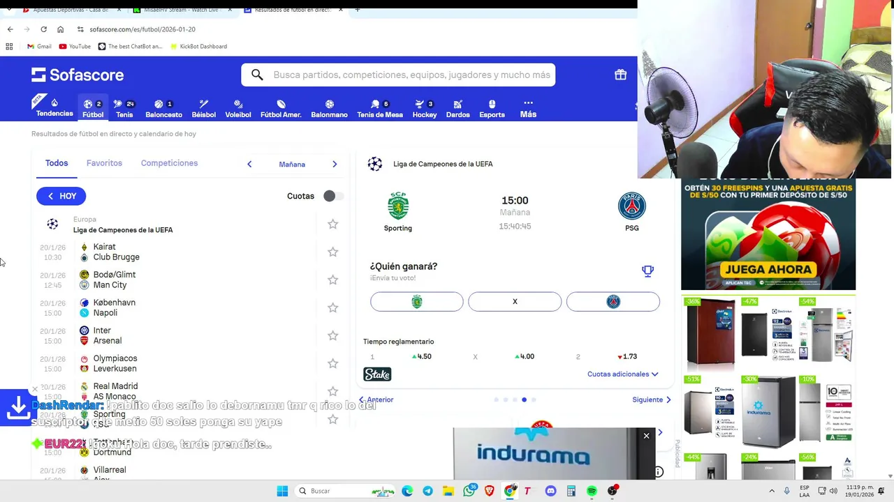The image size is (894, 502).
Task: Expand Cuotas adicionales
Action: 623,374
